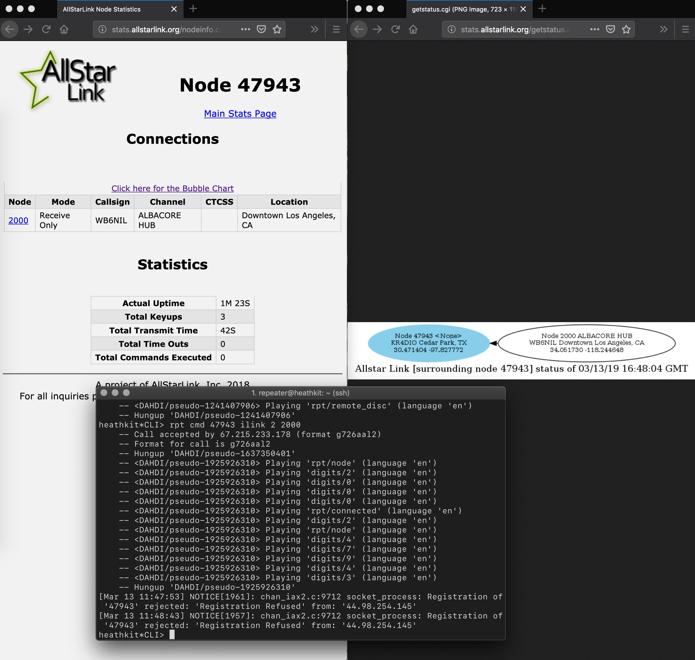
Task: Open new tab in right browser window
Action: tap(542, 9)
